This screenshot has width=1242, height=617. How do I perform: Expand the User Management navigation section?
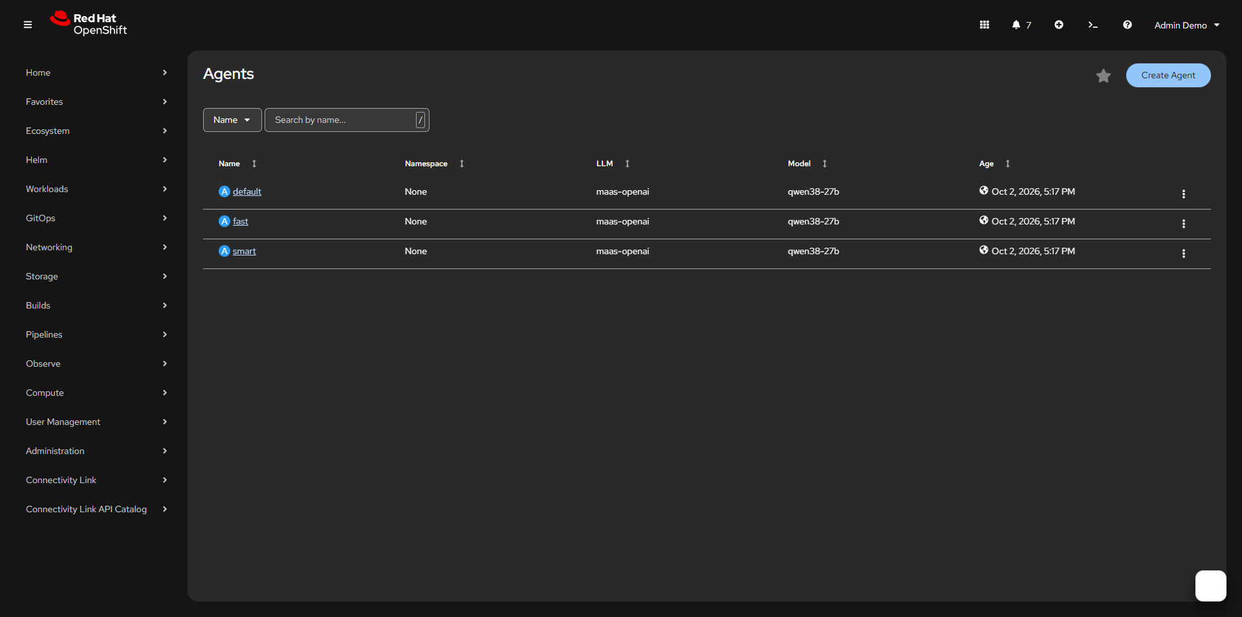click(x=96, y=422)
